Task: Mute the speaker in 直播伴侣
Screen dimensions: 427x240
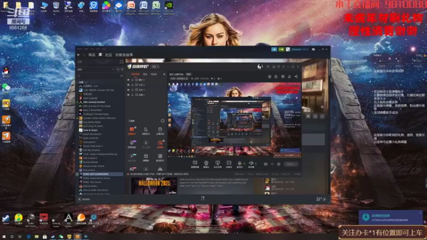Action: tap(251, 164)
